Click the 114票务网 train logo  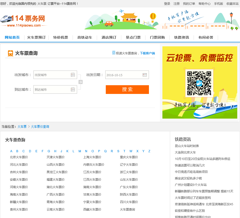pos(24,20)
